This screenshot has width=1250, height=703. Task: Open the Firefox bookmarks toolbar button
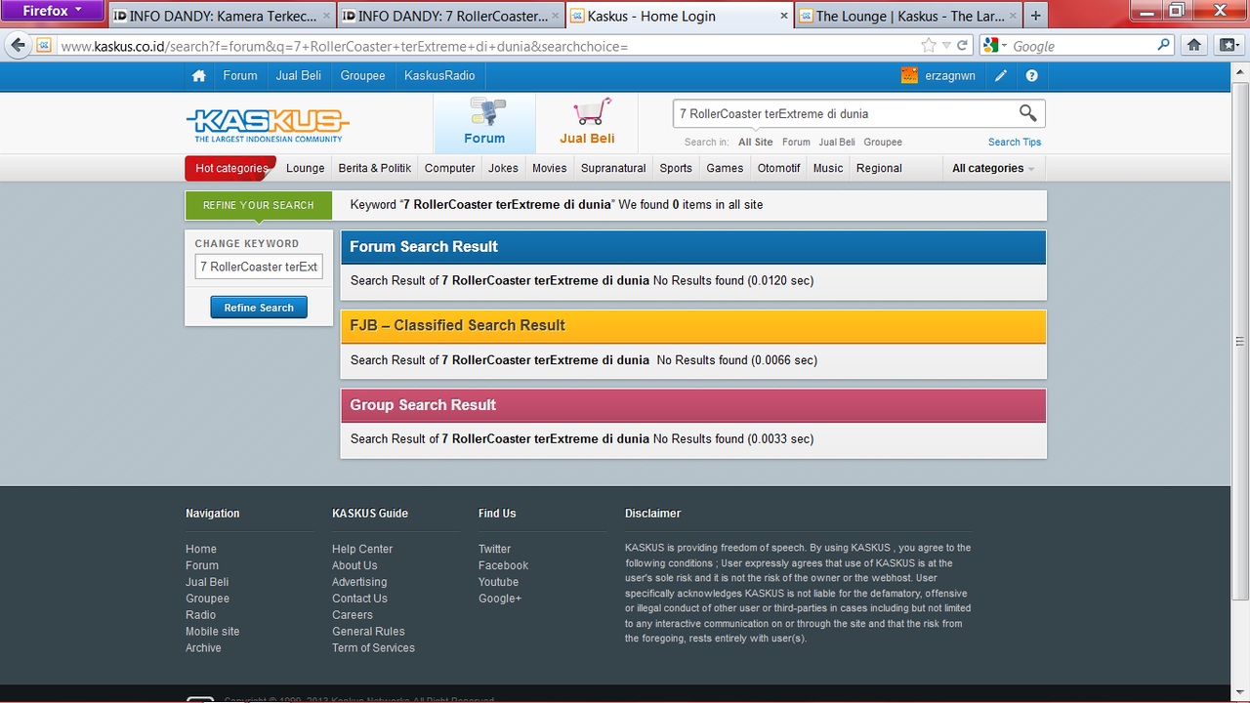1227,45
